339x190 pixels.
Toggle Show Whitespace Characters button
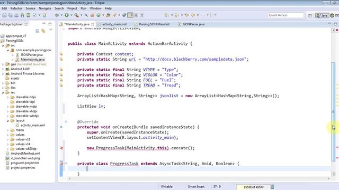click(x=142, y=15)
